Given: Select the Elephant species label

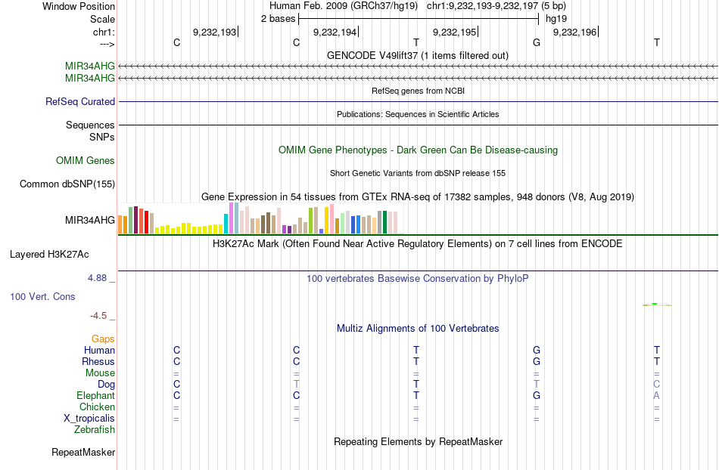Looking at the screenshot, I should tap(96, 395).
